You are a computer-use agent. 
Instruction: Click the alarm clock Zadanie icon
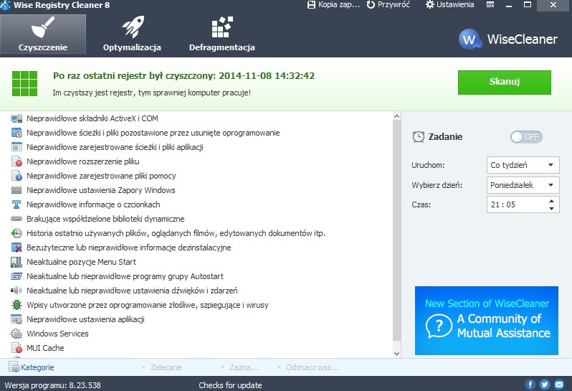click(x=418, y=137)
